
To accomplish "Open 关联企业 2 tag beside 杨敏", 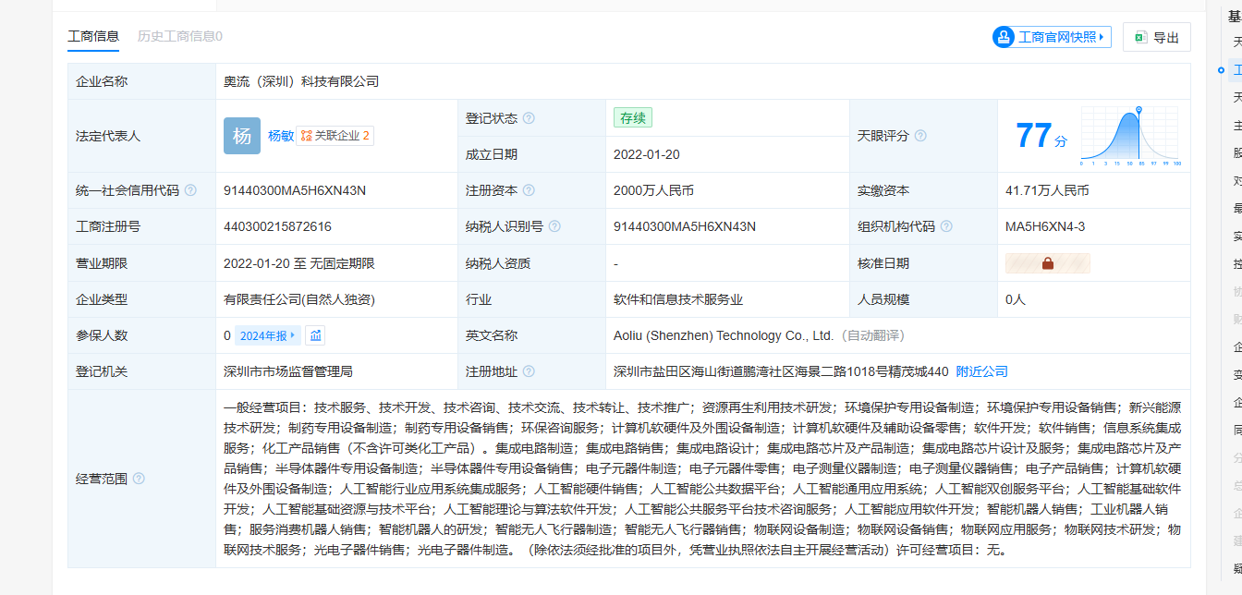I will (335, 136).
